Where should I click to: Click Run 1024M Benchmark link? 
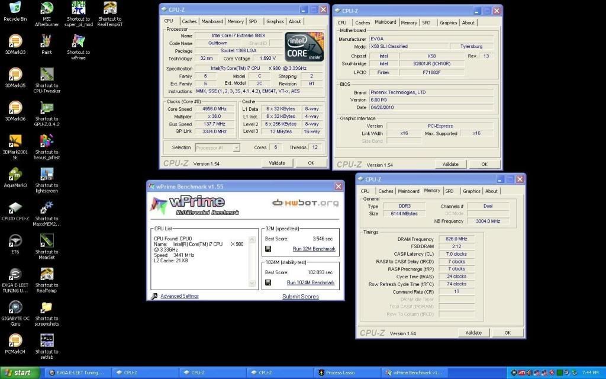coord(311,282)
